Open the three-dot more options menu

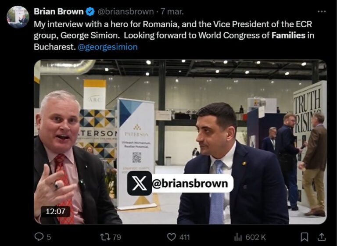pyautogui.click(x=322, y=11)
